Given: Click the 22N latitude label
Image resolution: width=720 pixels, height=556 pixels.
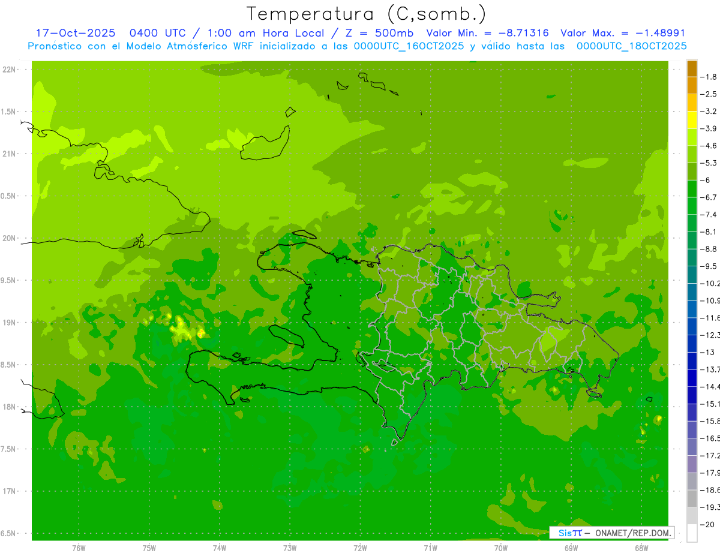Looking at the screenshot, I should 9,70.
